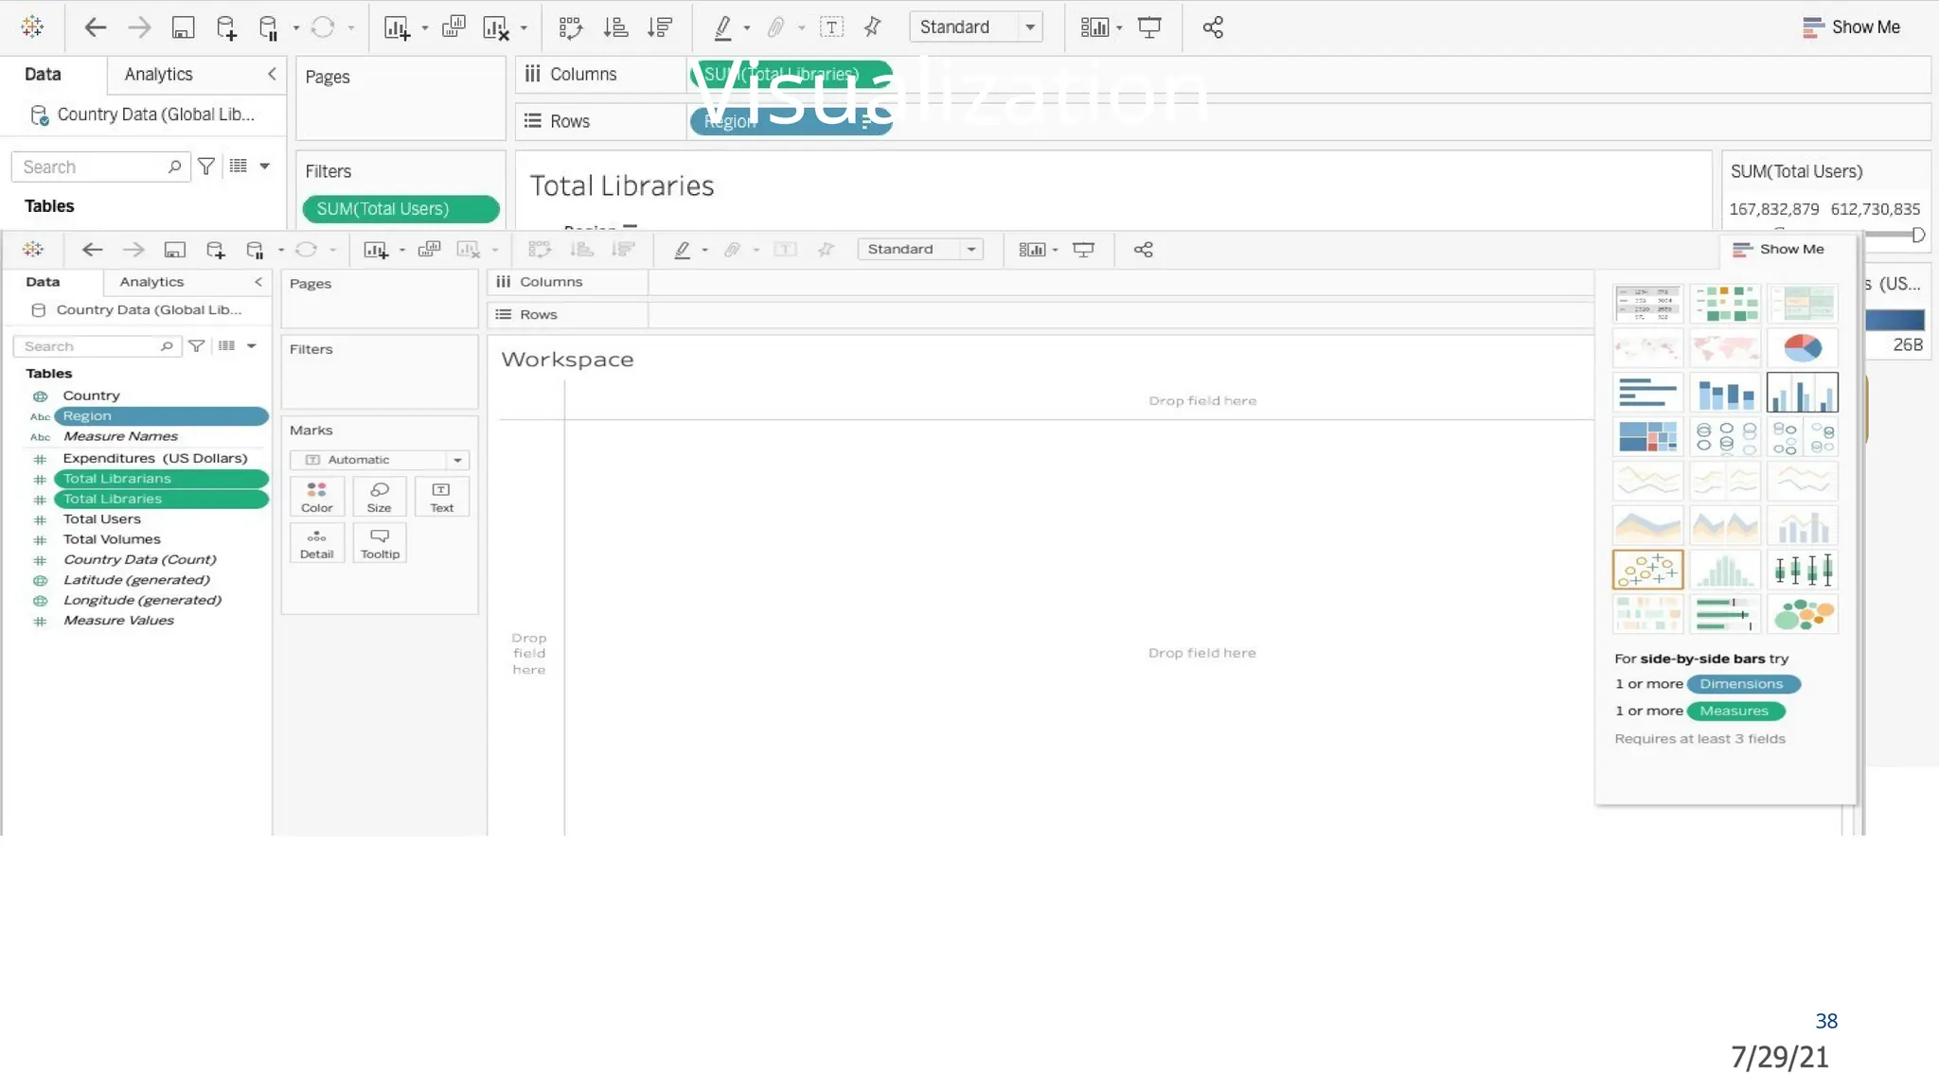Click the Total Users range slider handle

1918,235
